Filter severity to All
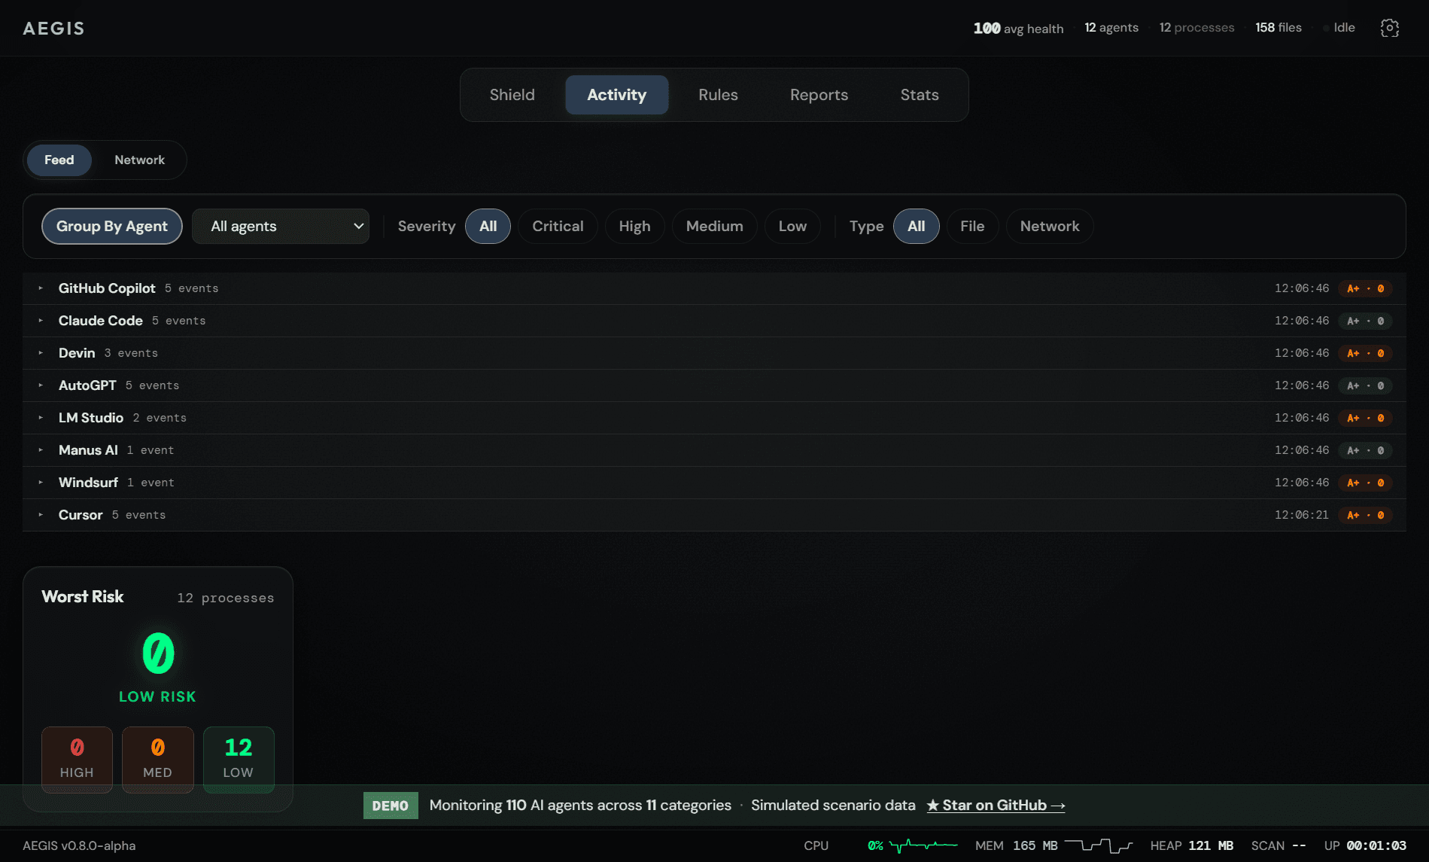The image size is (1429, 862). click(x=488, y=226)
